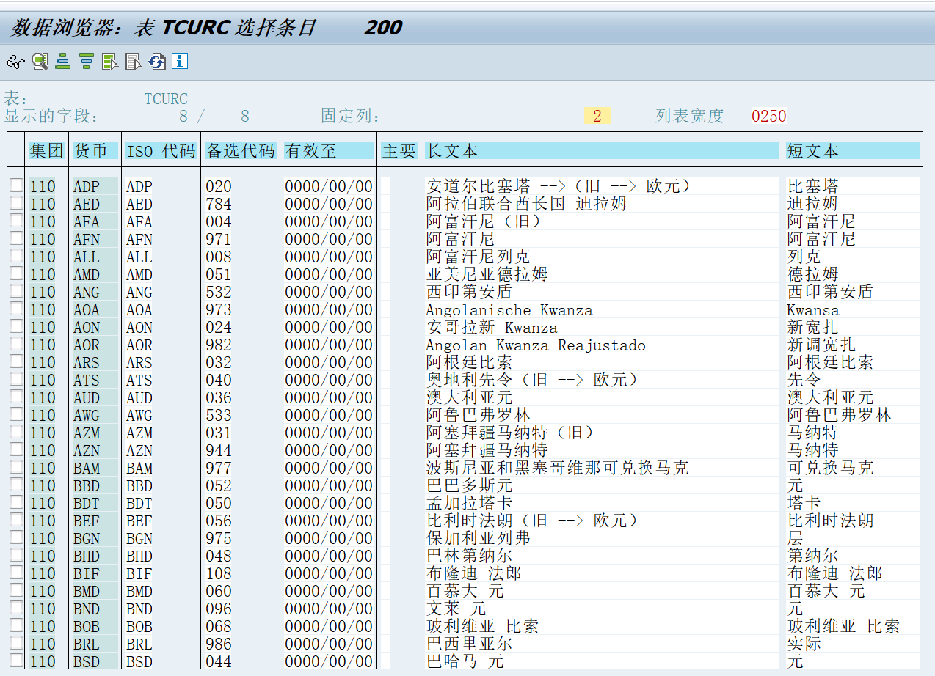935x676 pixels.
Task: Click long text 保加利亚列弗
Action: click(x=479, y=538)
